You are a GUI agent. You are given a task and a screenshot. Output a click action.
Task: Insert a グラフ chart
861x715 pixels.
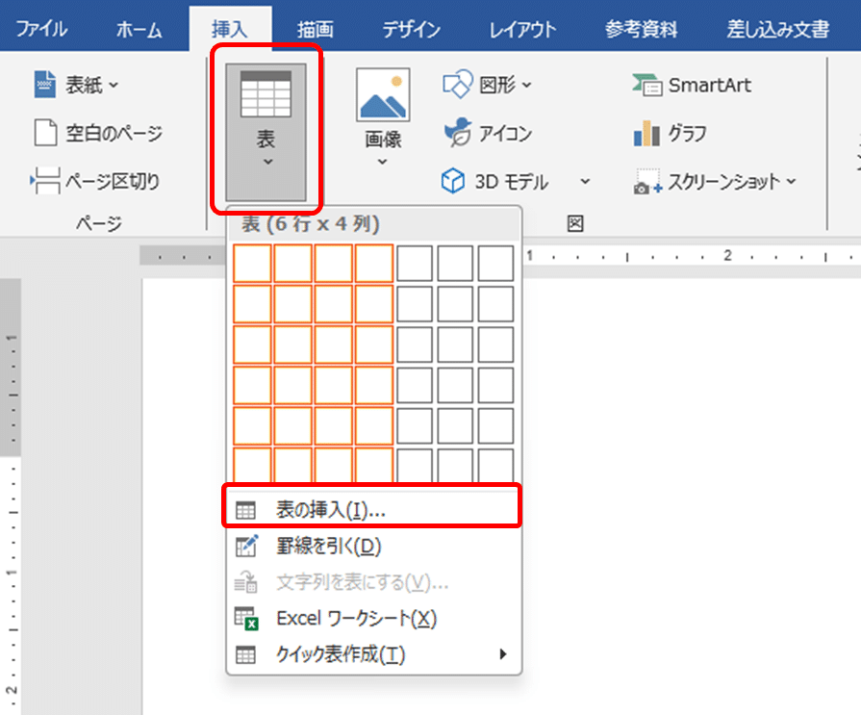[x=671, y=134]
